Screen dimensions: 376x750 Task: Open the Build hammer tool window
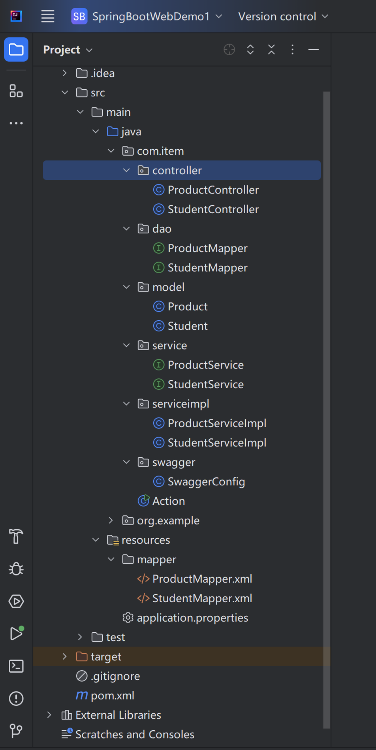(x=16, y=536)
